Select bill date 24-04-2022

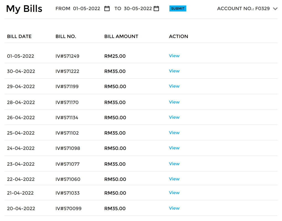coord(21,148)
